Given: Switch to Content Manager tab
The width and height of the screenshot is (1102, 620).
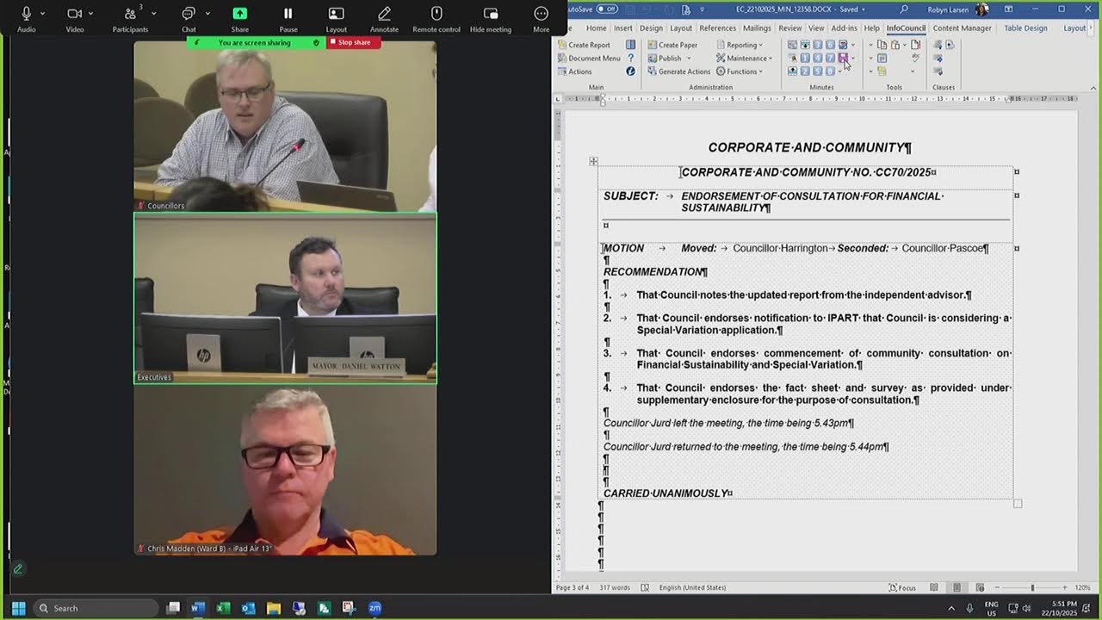Looking at the screenshot, I should 962,28.
